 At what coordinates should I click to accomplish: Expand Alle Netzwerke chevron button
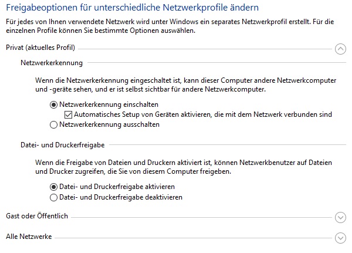(x=340, y=238)
